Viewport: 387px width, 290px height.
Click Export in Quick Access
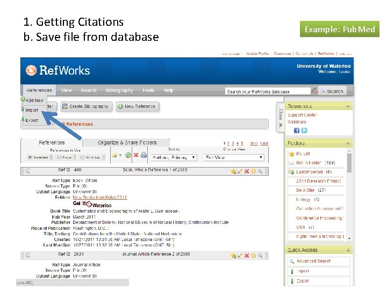click(319, 281)
